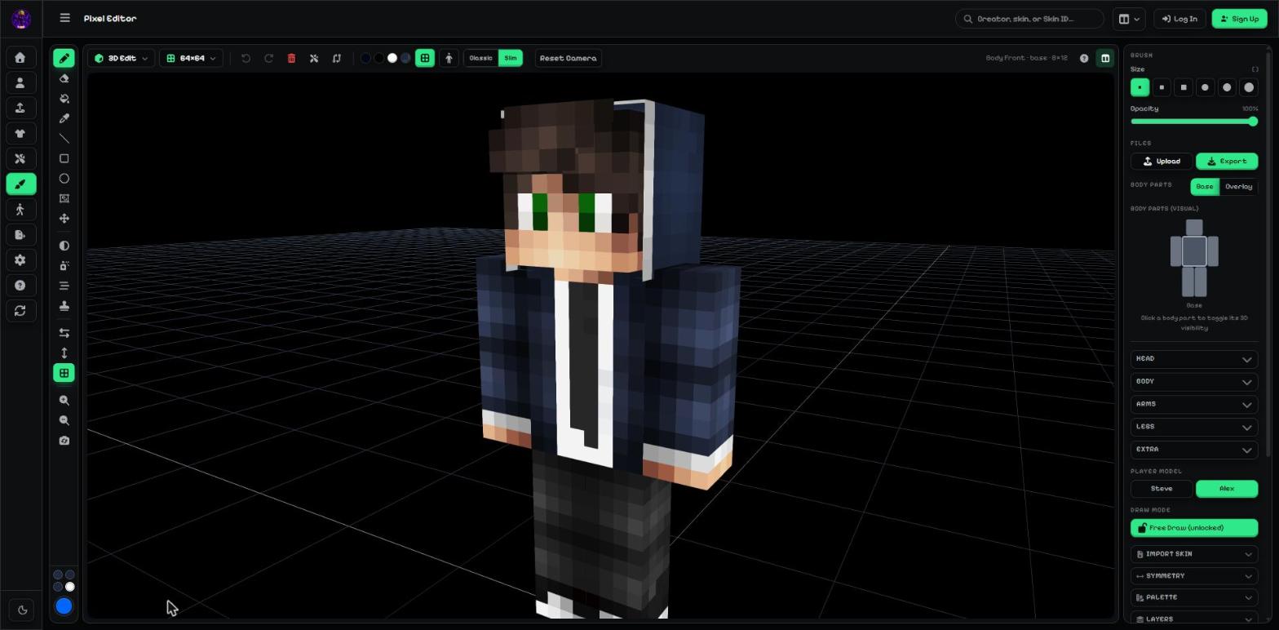The height and width of the screenshot is (630, 1279).
Task: Pick the eyedropper color picker tool
Action: [64, 118]
